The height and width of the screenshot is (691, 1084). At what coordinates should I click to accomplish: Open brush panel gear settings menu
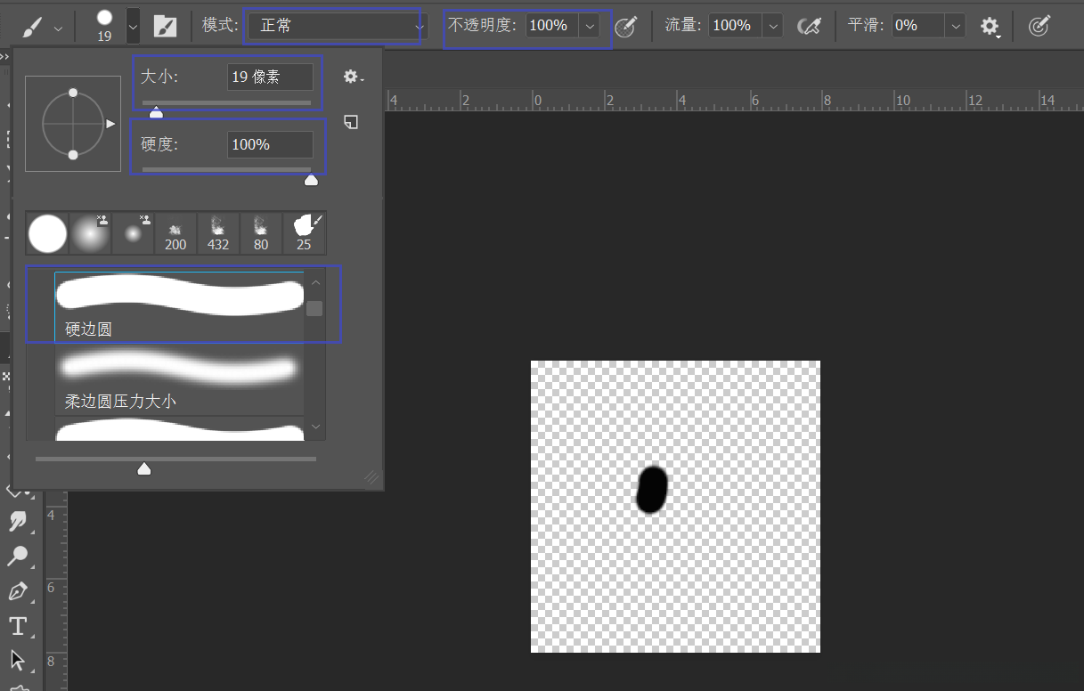pyautogui.click(x=353, y=77)
